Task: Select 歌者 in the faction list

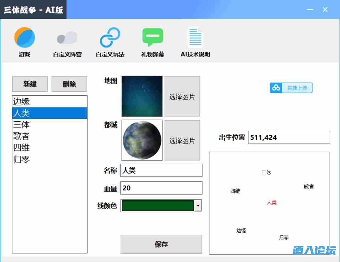Action: [x=49, y=136]
